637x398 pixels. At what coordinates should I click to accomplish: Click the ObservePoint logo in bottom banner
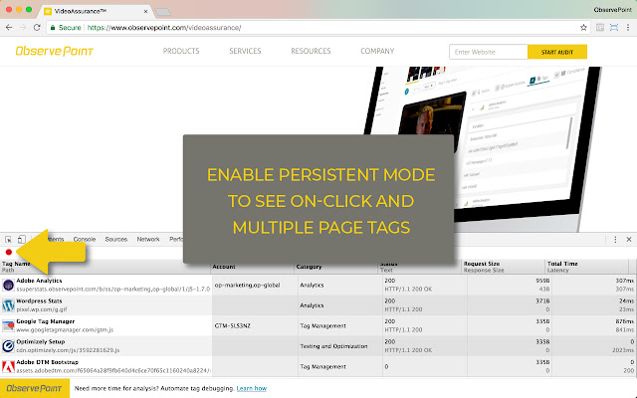pyautogui.click(x=35, y=388)
